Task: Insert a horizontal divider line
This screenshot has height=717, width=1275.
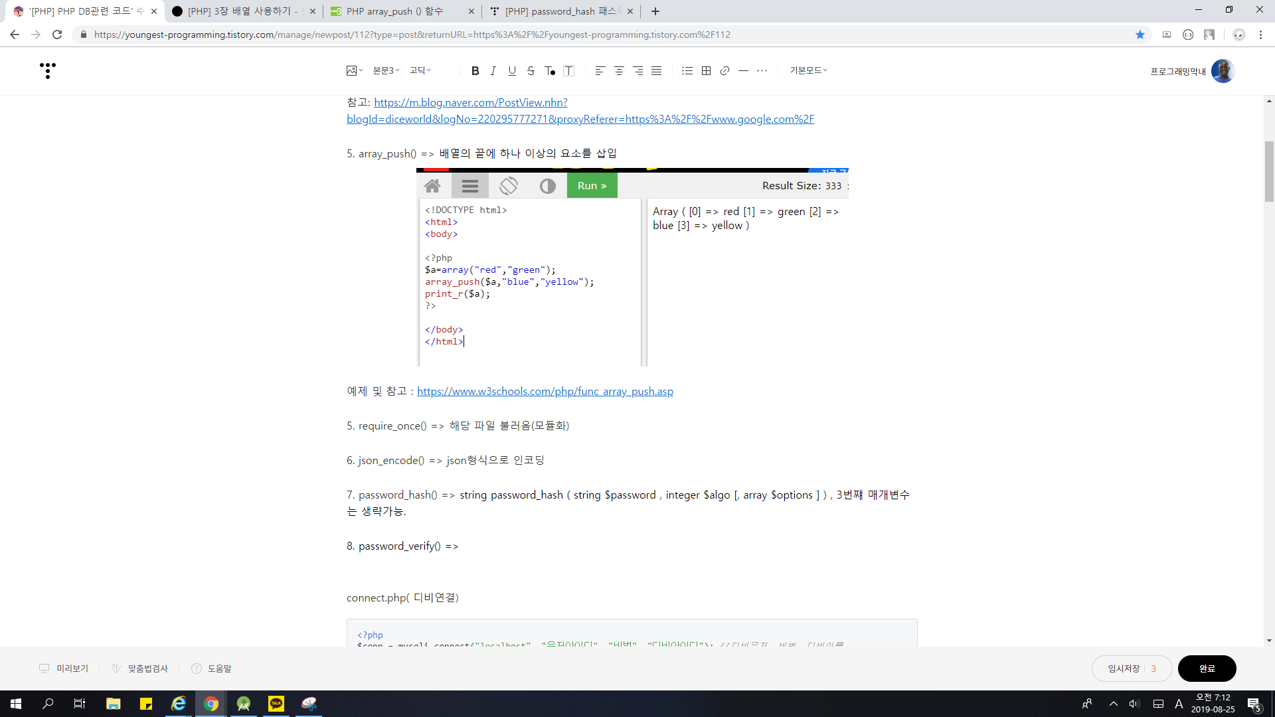Action: coord(743,71)
